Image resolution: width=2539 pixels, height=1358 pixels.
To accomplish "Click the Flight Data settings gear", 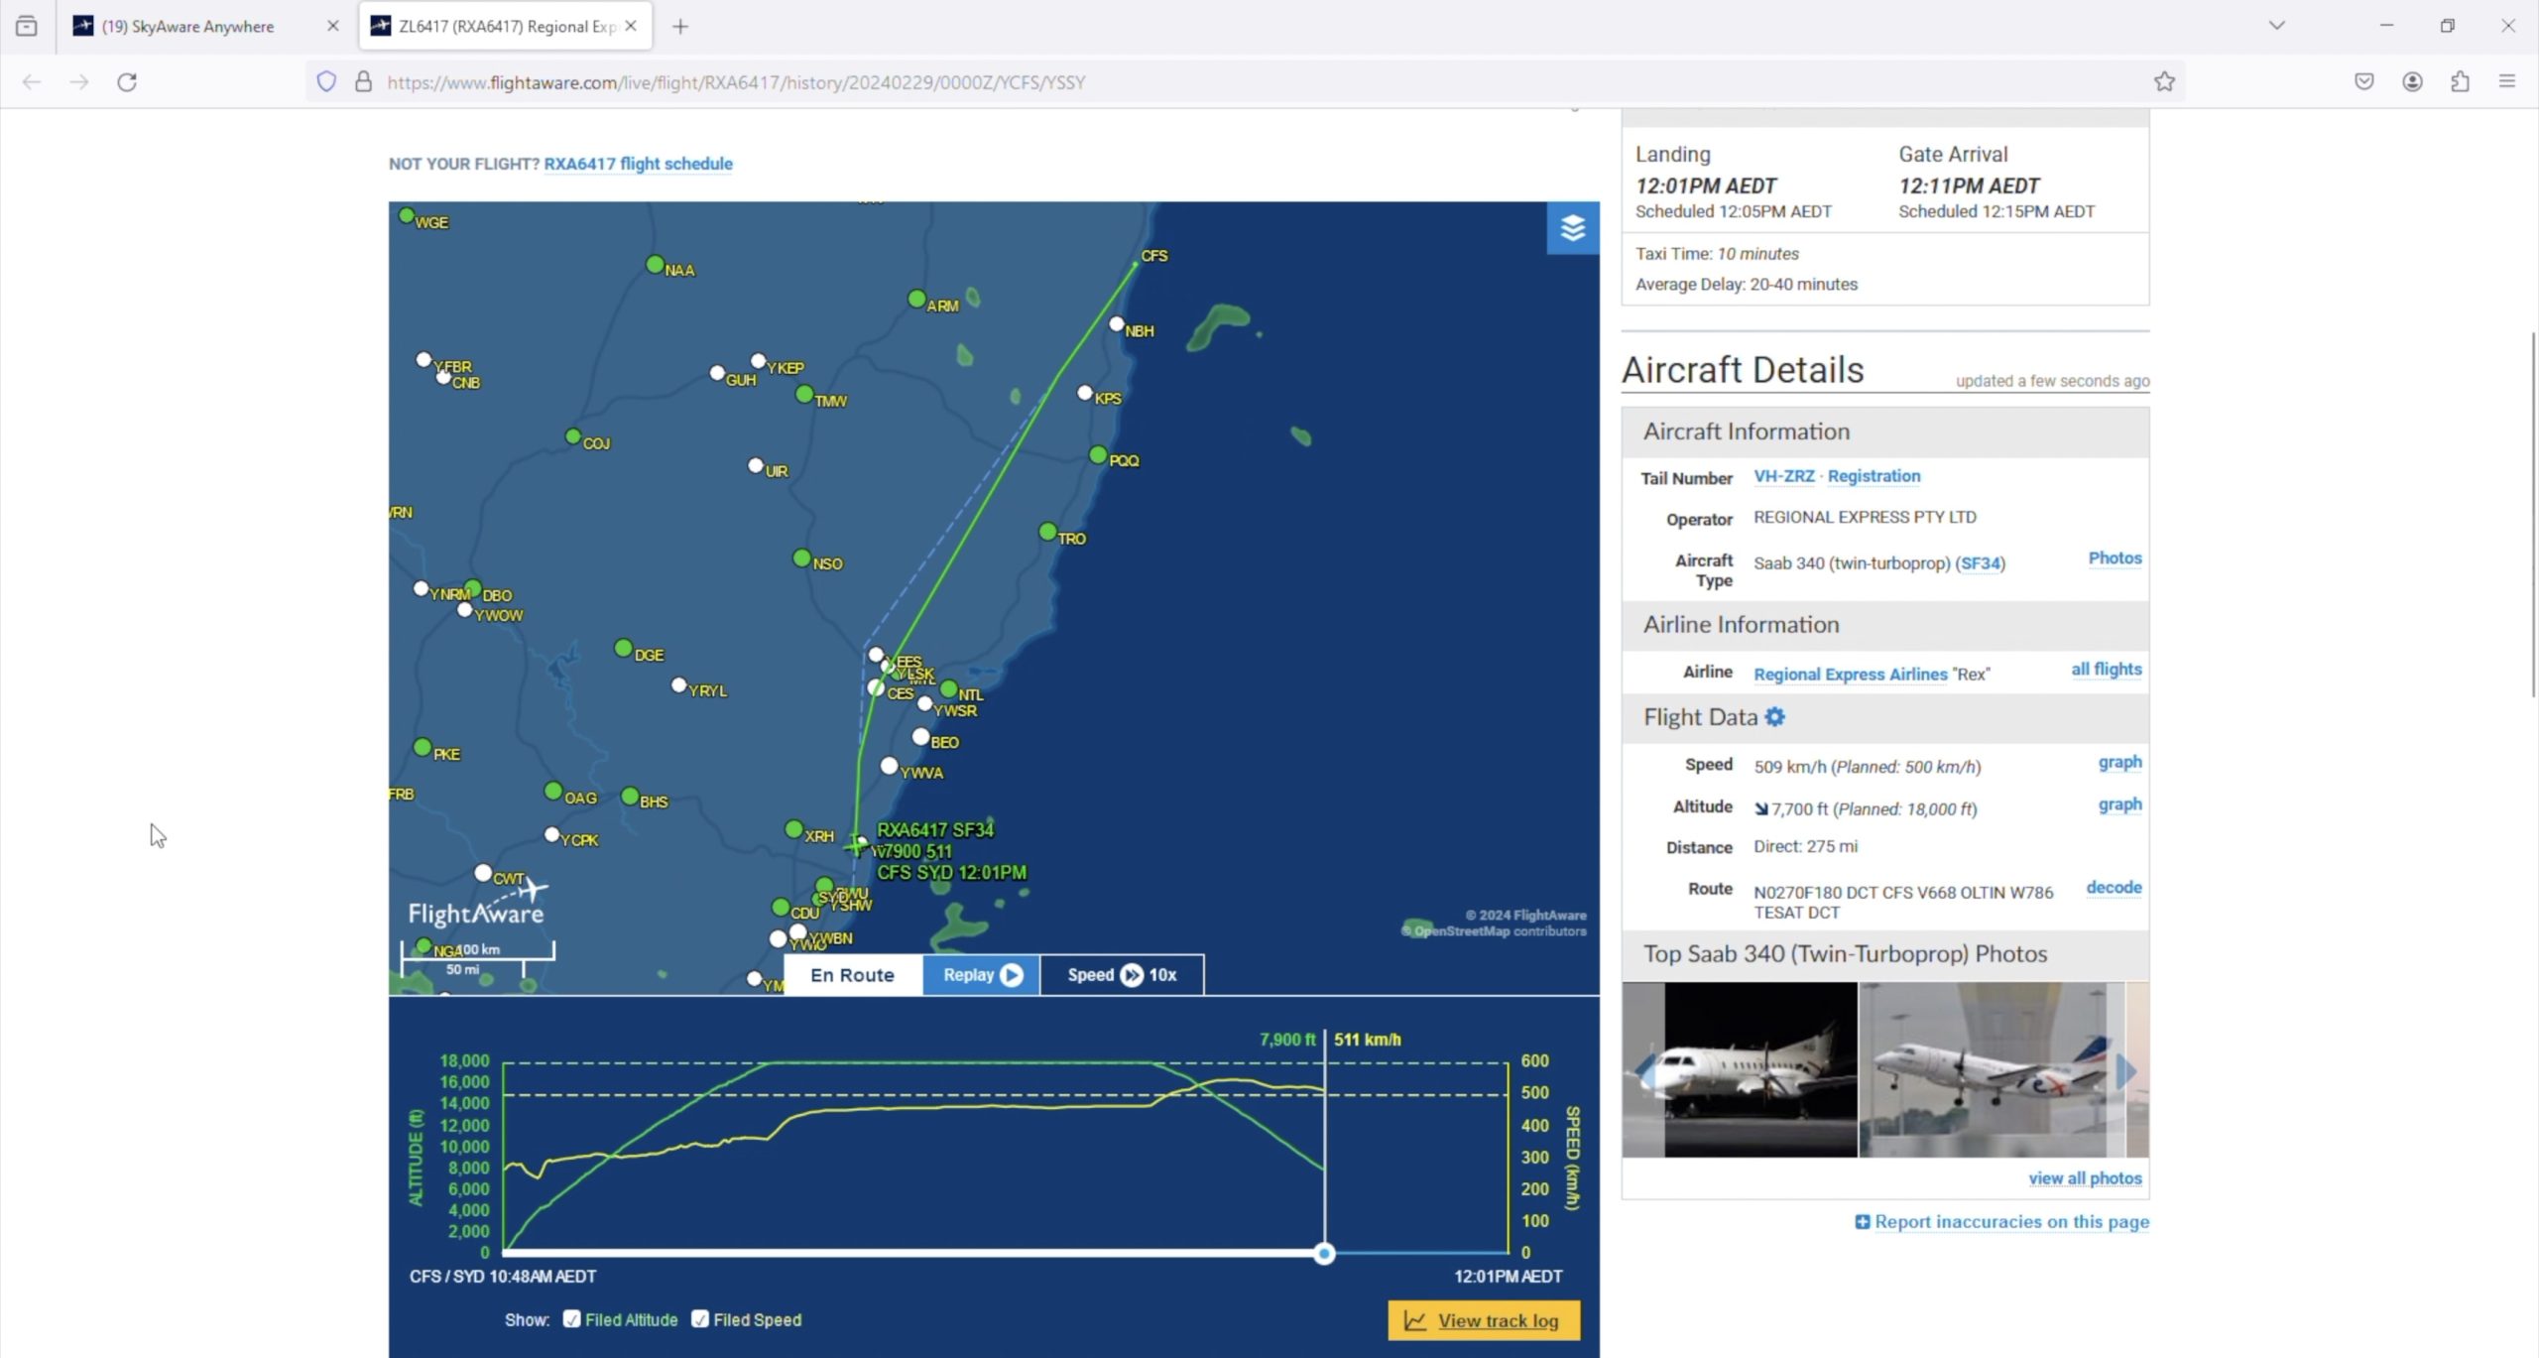I will pyautogui.click(x=1774, y=716).
